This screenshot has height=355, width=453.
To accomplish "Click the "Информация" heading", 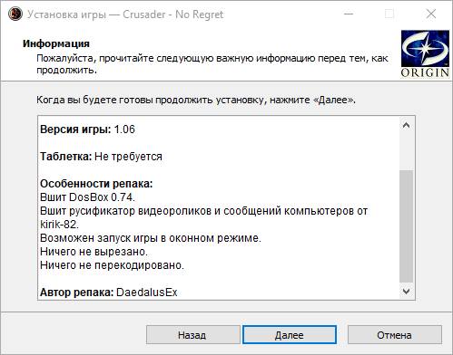I will pyautogui.click(x=56, y=43).
